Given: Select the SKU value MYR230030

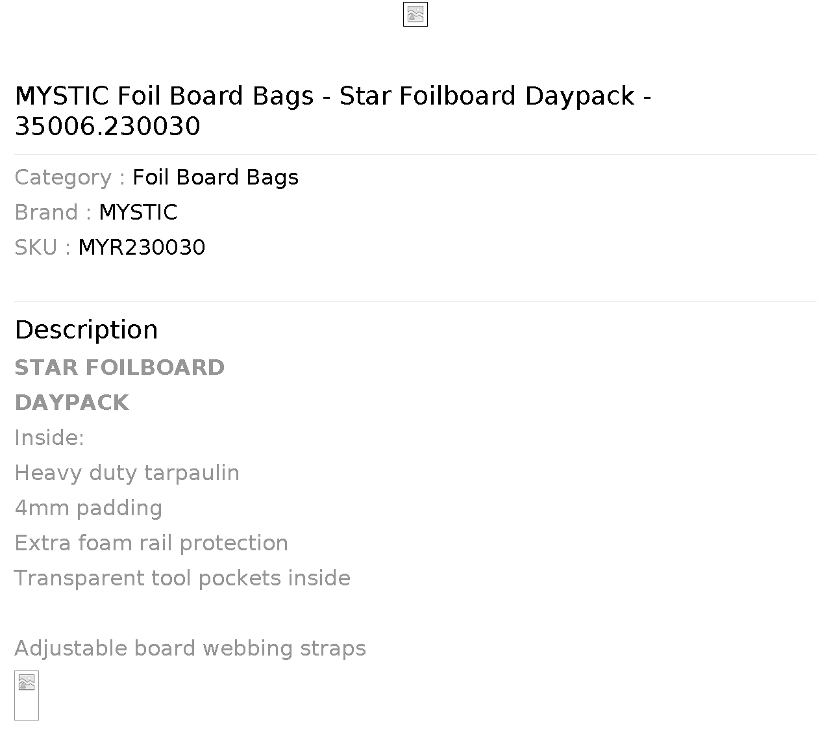Looking at the screenshot, I should [x=142, y=248].
